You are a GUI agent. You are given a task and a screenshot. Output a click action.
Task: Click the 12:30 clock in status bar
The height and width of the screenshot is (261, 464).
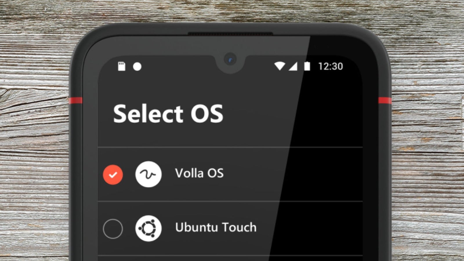(331, 66)
